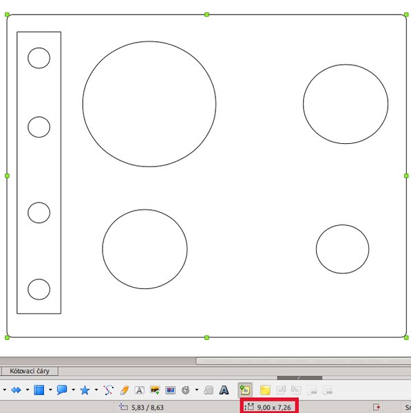Switch to the Kótovací čáry layer tab
The image size is (411, 413).
coord(30,371)
